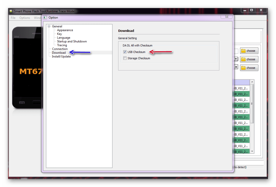Open the Language settings item
276x187 pixels.
tap(63, 38)
